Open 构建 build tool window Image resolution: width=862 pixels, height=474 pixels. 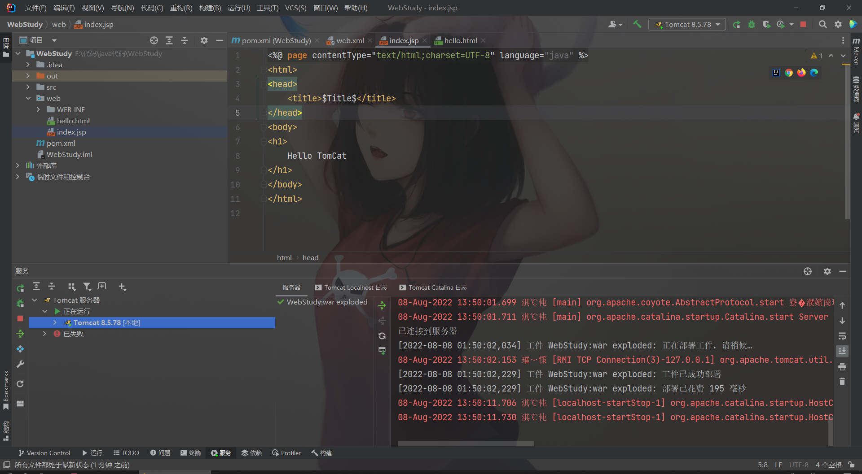pyautogui.click(x=321, y=453)
